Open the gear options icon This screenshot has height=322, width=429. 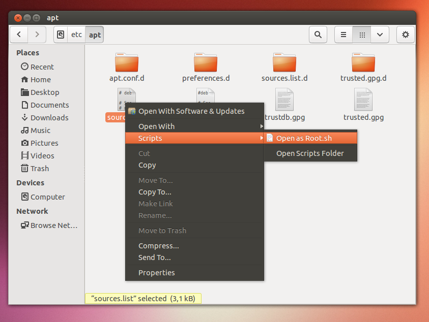(405, 35)
